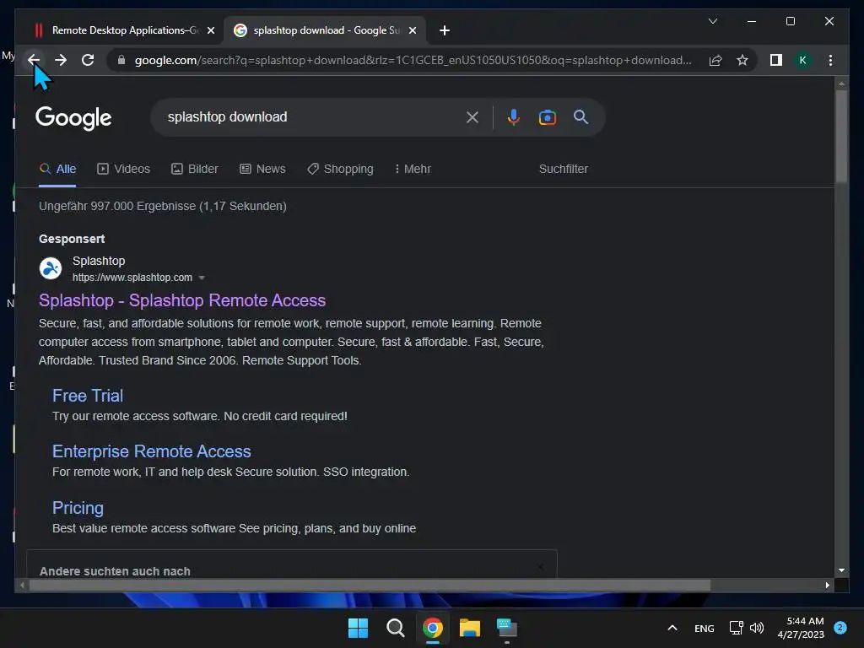Viewport: 864px width, 648px height.
Task: Click the horizontal scrollbar thumb
Action: coord(370,586)
